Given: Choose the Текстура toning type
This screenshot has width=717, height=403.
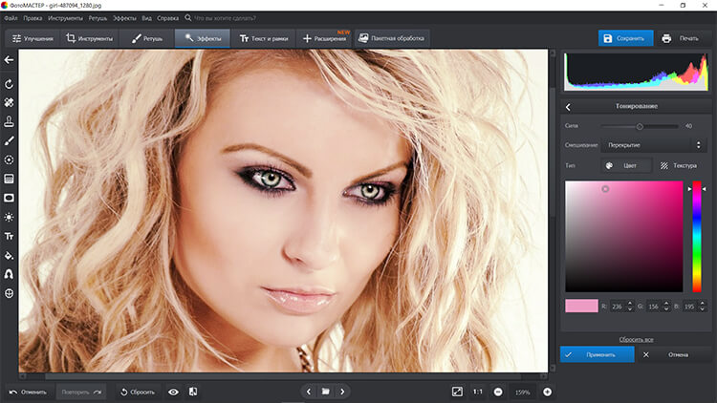Looking at the screenshot, I should [679, 165].
